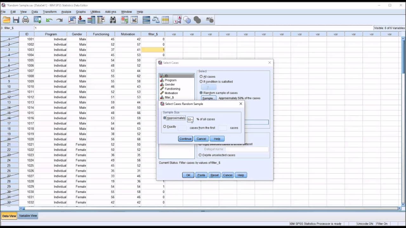Click Paste in Select Cases dialog
The width and height of the screenshot is (406, 228).
(201, 175)
